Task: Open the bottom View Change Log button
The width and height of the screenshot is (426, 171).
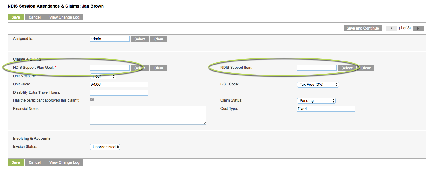Action: pos(64,162)
